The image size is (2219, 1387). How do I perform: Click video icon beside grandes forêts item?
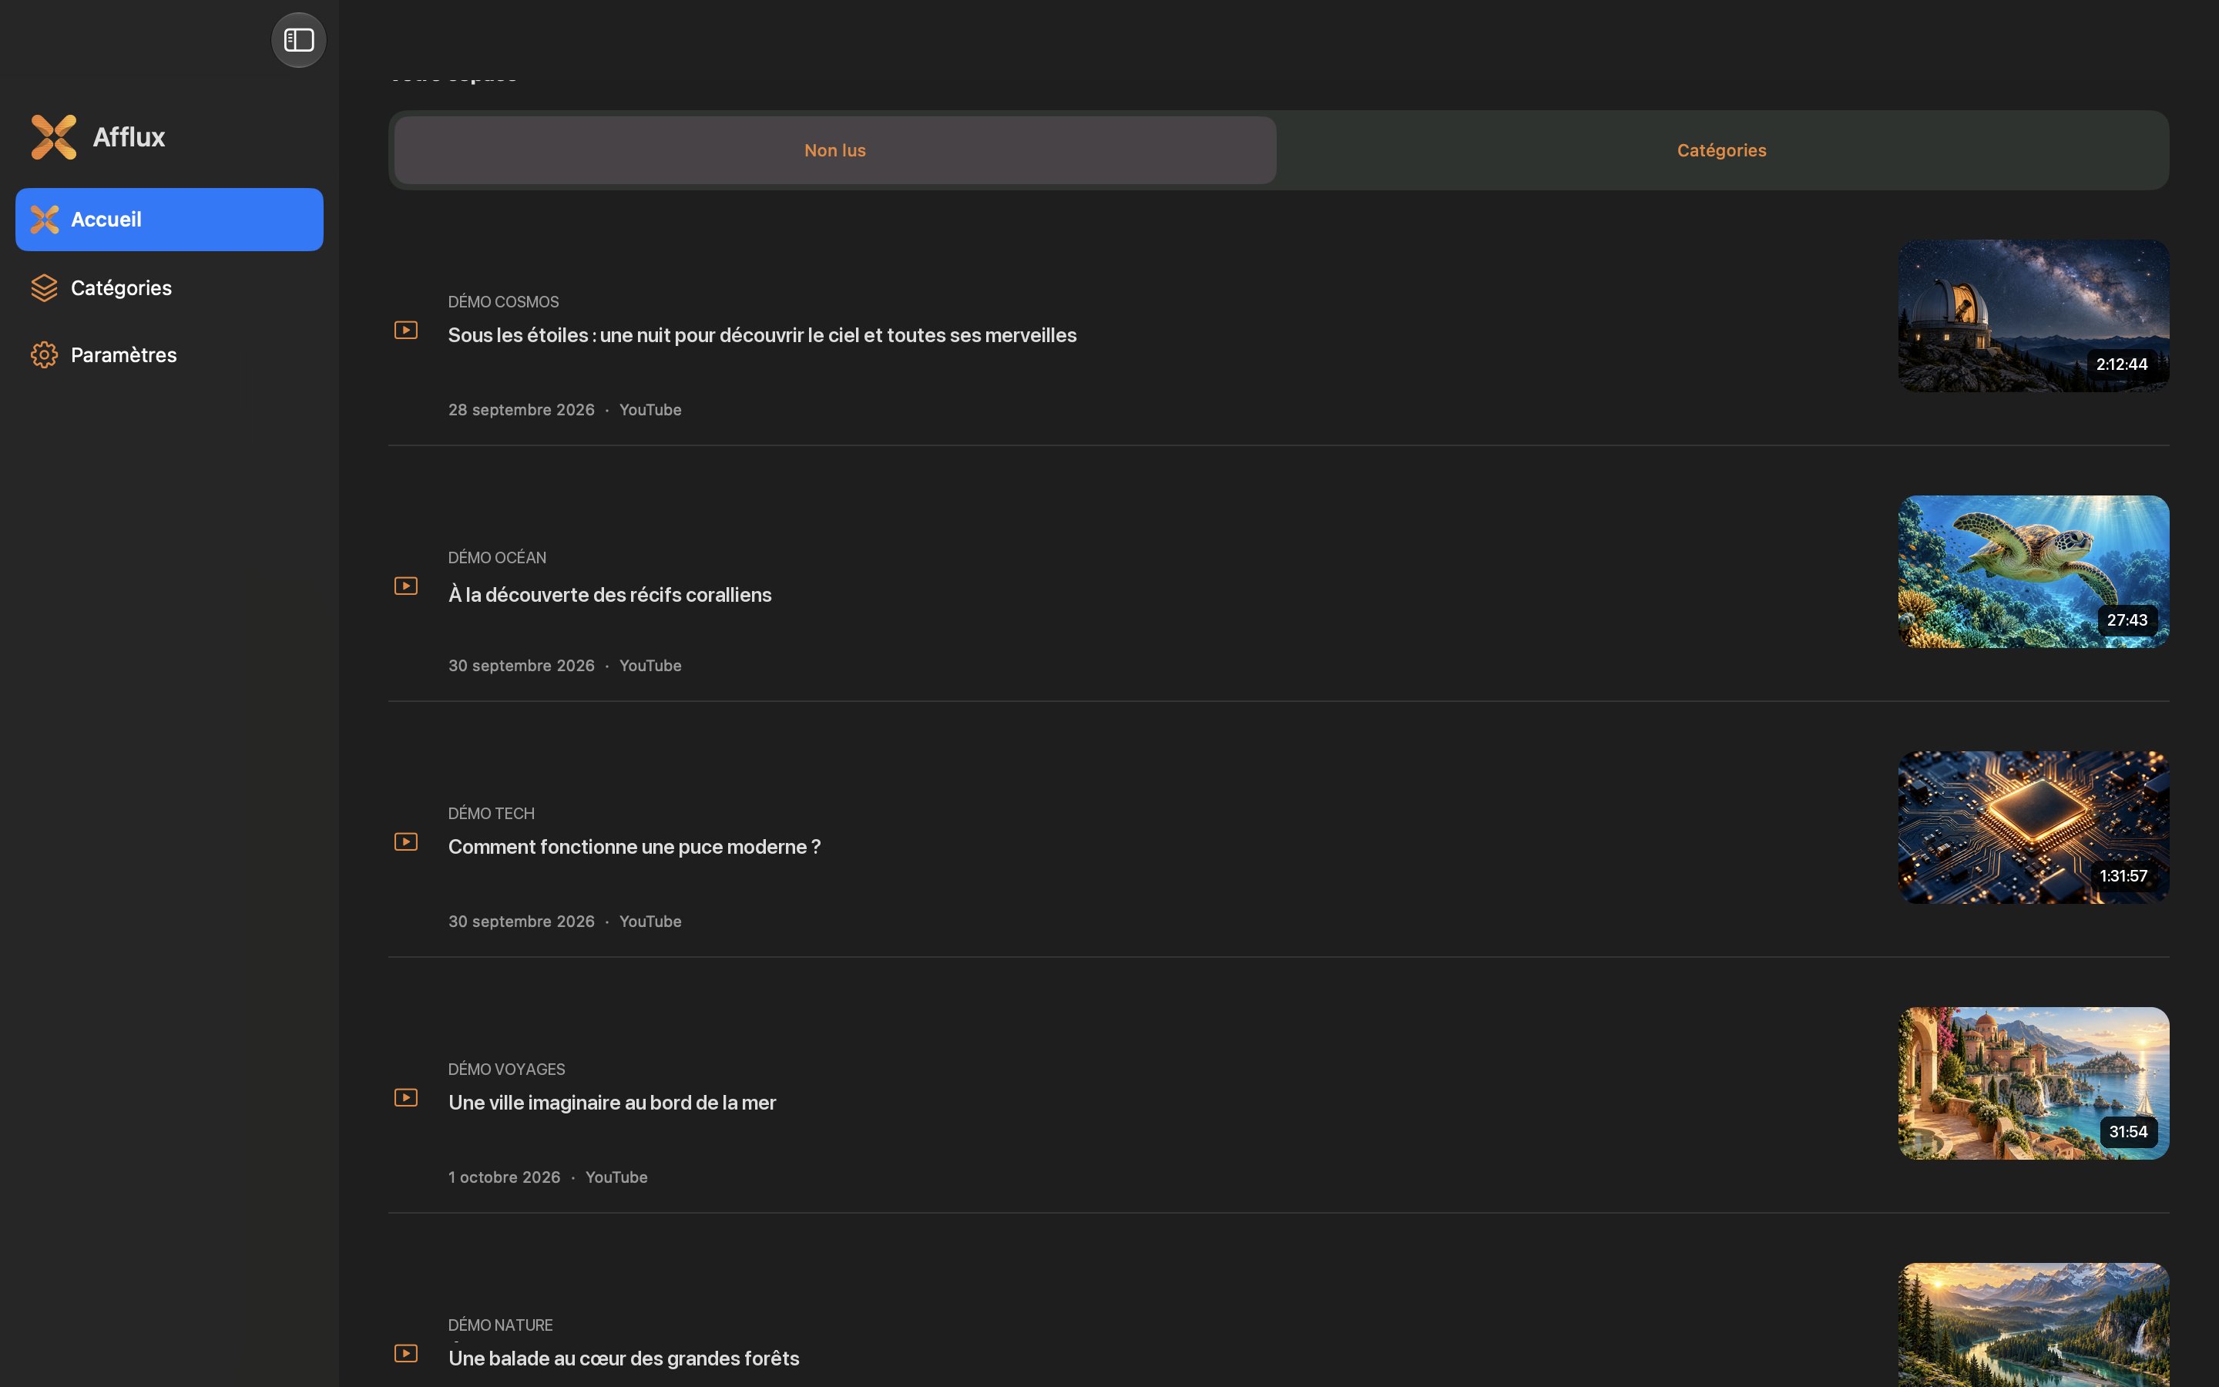click(406, 1354)
